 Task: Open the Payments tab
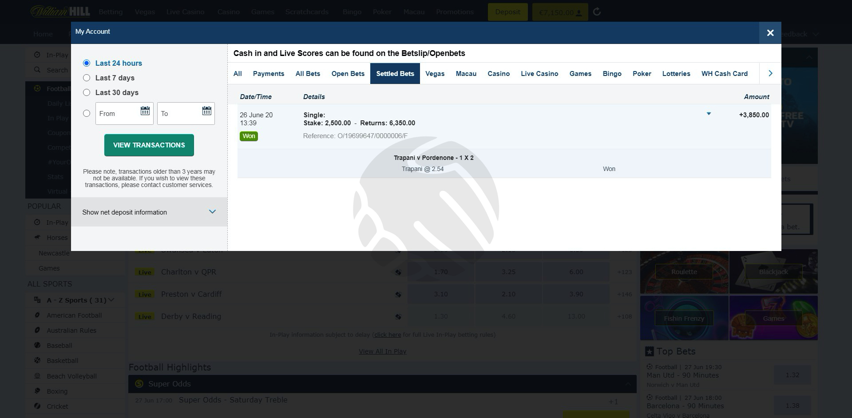(x=269, y=74)
